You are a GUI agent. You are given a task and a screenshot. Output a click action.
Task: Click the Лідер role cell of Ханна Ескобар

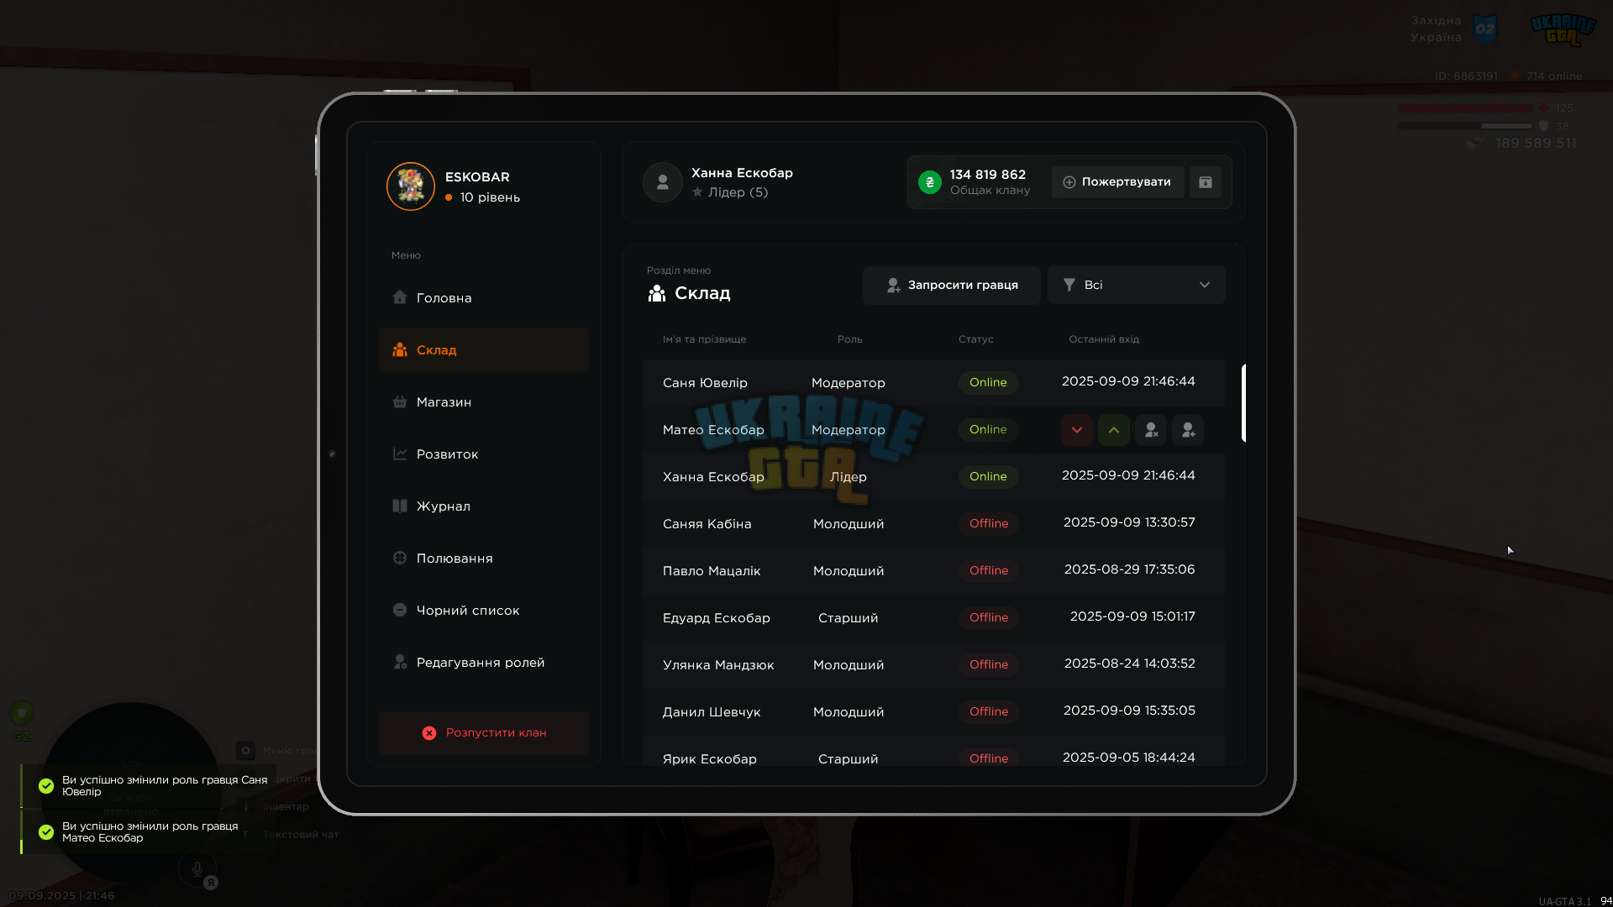pyautogui.click(x=848, y=477)
